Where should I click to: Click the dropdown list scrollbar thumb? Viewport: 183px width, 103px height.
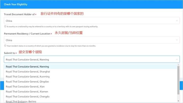[178, 80]
